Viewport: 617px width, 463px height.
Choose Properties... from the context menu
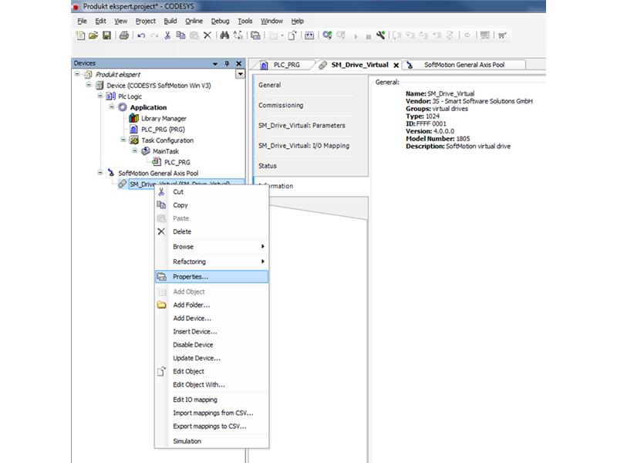[211, 277]
